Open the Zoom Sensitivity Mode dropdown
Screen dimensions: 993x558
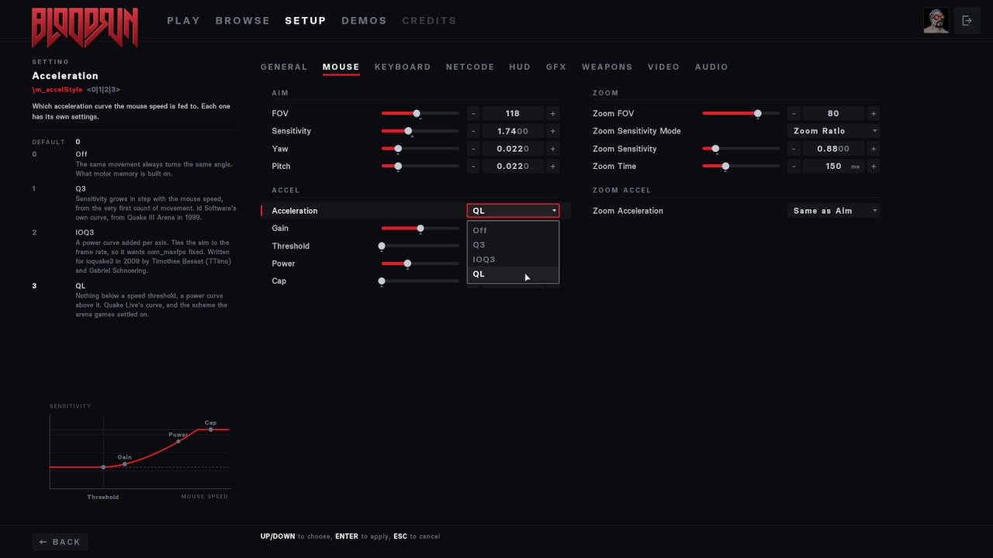(x=834, y=131)
